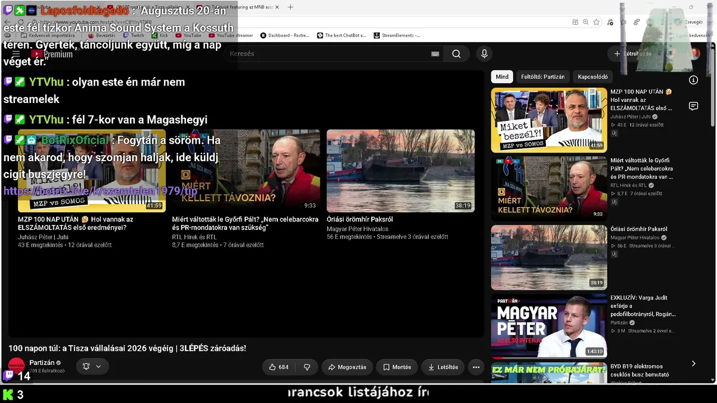Open endscreen card Miért kellett távoznia thumbnail
Image resolution: width=717 pixels, height=403 pixels.
[x=246, y=171]
